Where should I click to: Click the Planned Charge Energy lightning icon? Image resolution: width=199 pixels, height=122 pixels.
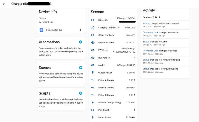click(x=93, y=102)
